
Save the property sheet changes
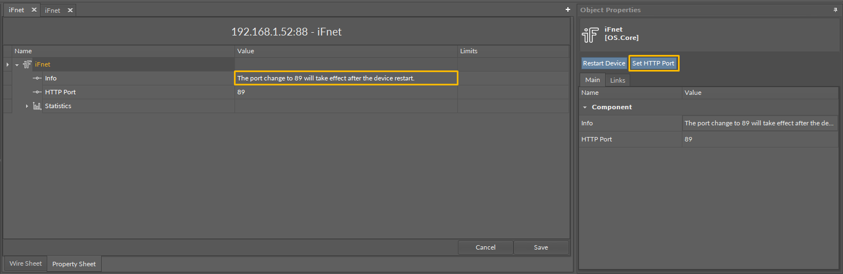point(541,247)
